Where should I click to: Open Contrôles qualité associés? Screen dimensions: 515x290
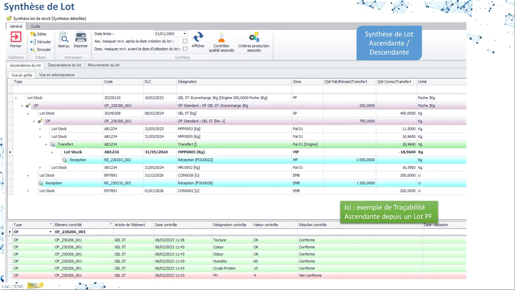coord(221,38)
